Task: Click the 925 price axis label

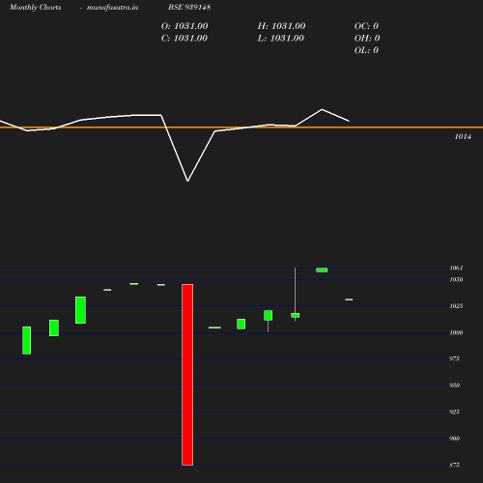Action: pyautogui.click(x=454, y=412)
